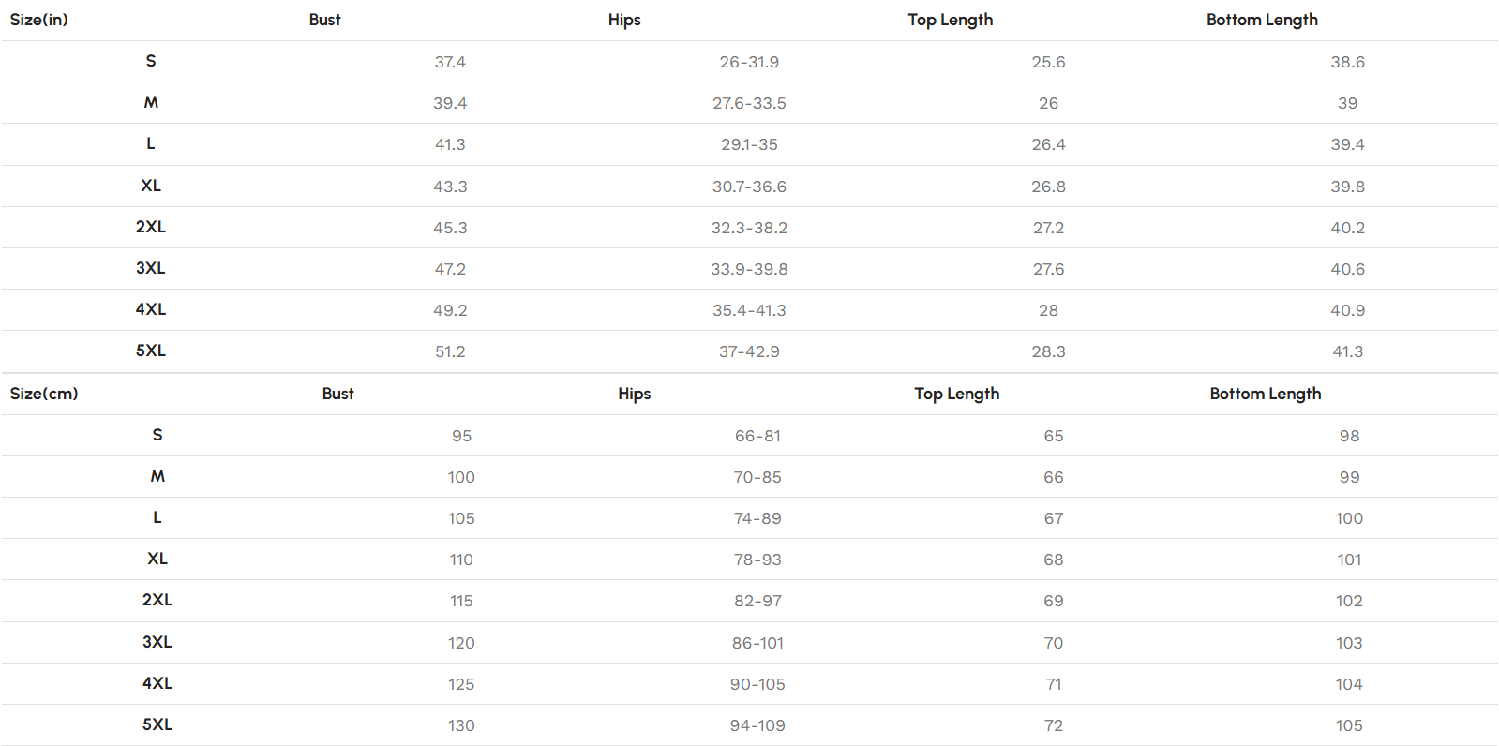Viewport: 1499px width, 746px height.
Task: Click top length value 71 for 4XL
Action: click(1054, 684)
